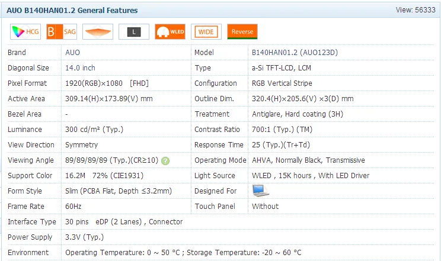Click the 1920(RGB)×1080 [FHD] pixel format value
Viewport: 441px width, 261px height.
tap(107, 83)
